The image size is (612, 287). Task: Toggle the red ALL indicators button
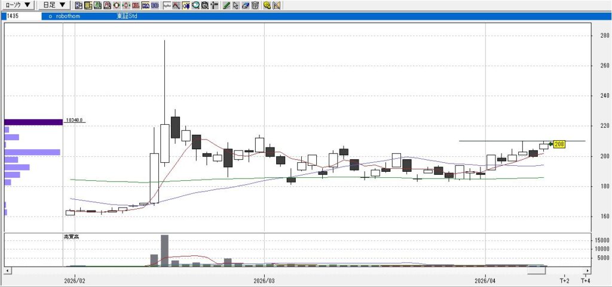coord(136,6)
